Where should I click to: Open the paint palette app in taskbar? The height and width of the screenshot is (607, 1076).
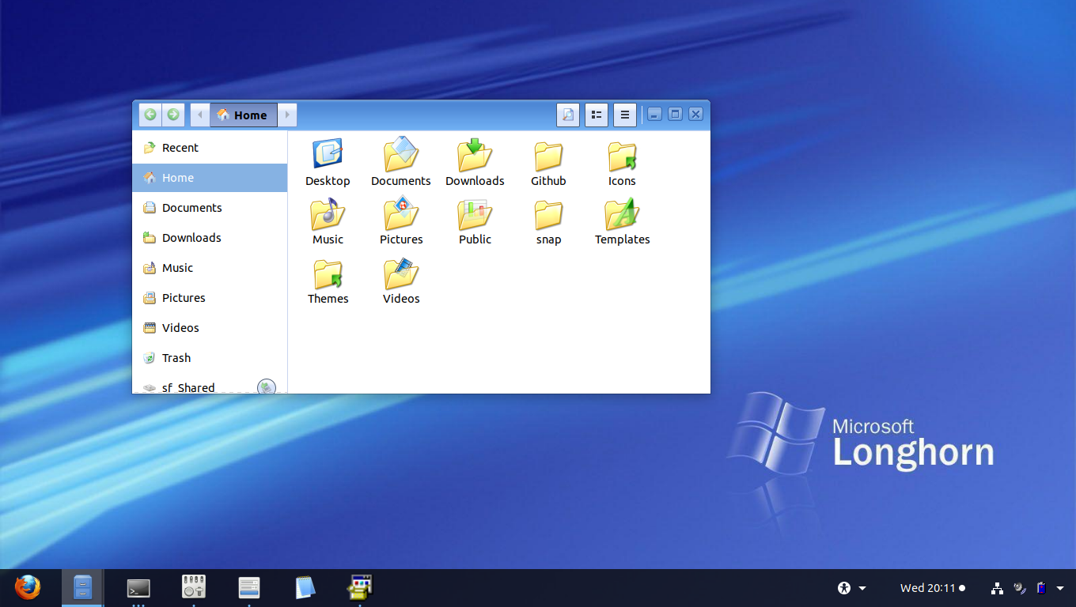pos(360,586)
